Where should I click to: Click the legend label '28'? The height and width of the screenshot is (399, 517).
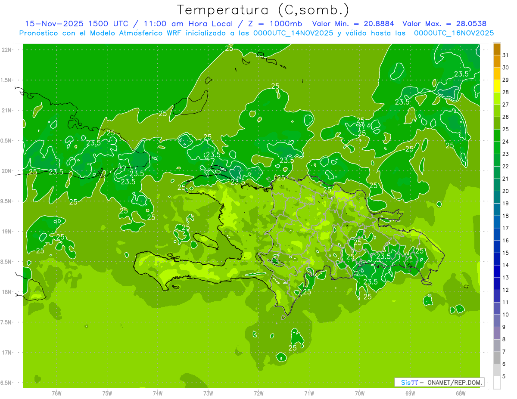pos(506,93)
